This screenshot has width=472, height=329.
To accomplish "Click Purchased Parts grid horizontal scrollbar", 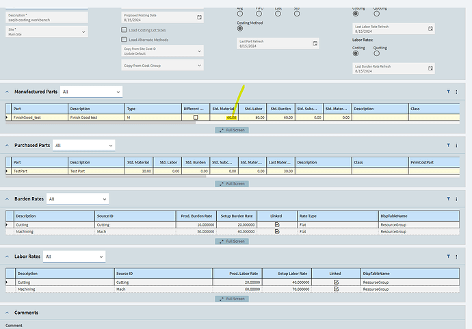I will (105, 176).
